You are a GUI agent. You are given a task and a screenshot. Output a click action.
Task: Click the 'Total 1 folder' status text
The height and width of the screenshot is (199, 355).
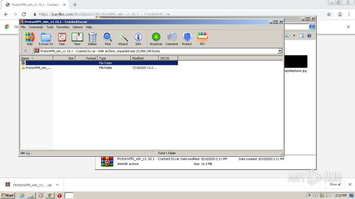click(167, 153)
